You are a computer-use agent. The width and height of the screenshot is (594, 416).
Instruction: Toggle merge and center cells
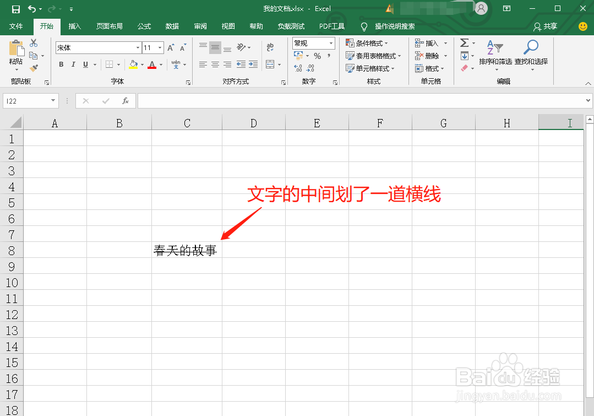click(x=270, y=64)
